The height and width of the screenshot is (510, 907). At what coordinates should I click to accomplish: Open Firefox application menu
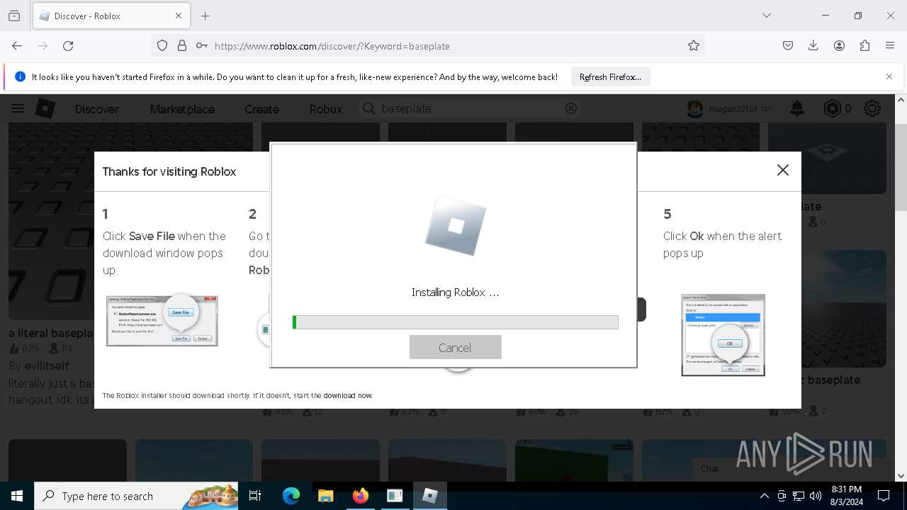[x=890, y=45]
